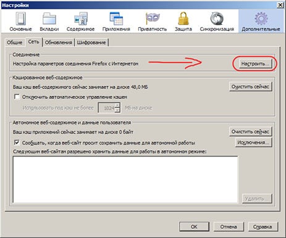The height and width of the screenshot is (238, 286).
Task: Click the cache size input field
Action: click(107, 108)
